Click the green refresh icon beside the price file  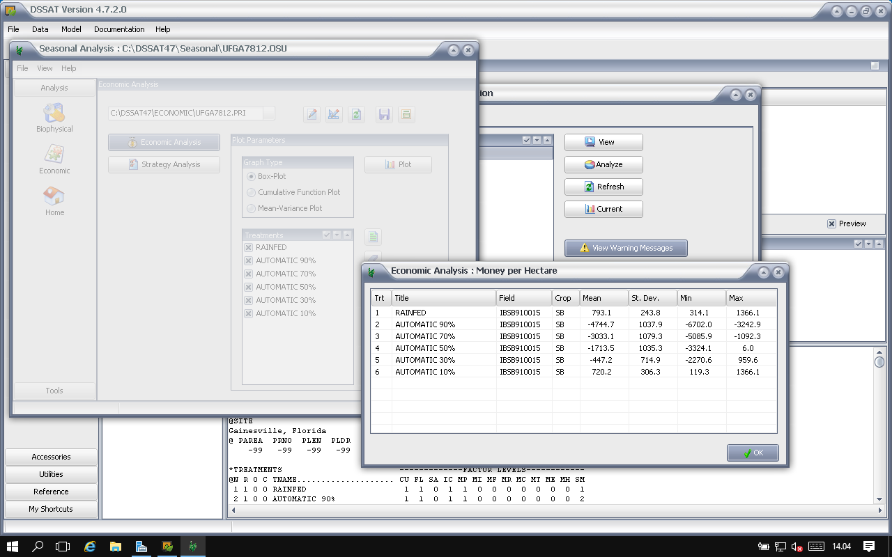[x=356, y=114]
